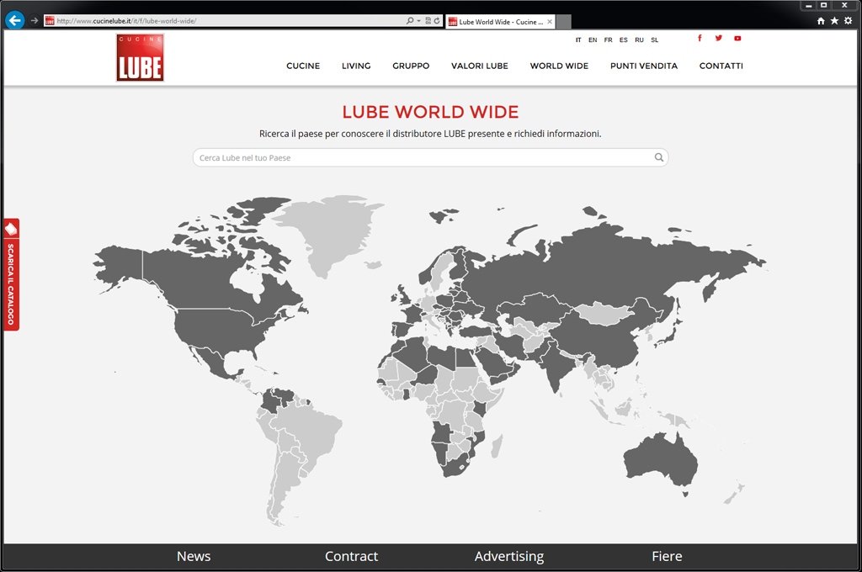The width and height of the screenshot is (862, 572).
Task: Open Lube's Facebook page icon
Action: pos(700,39)
